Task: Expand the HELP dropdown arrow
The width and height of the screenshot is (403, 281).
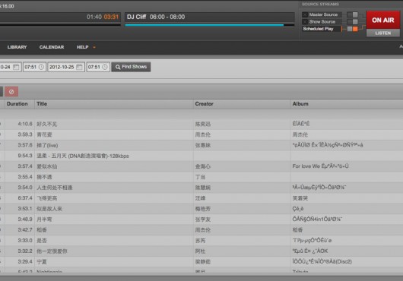Action: pos(94,48)
